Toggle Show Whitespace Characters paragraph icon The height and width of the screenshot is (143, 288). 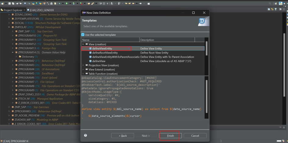(108, 3)
